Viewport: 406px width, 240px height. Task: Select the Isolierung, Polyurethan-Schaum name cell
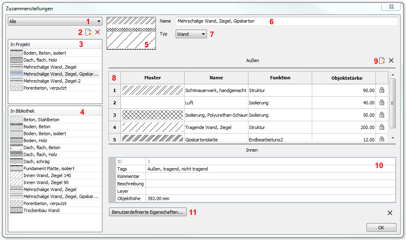[x=216, y=115]
